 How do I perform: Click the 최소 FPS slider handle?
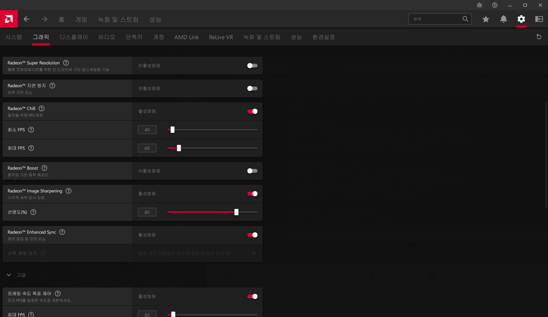click(x=173, y=130)
